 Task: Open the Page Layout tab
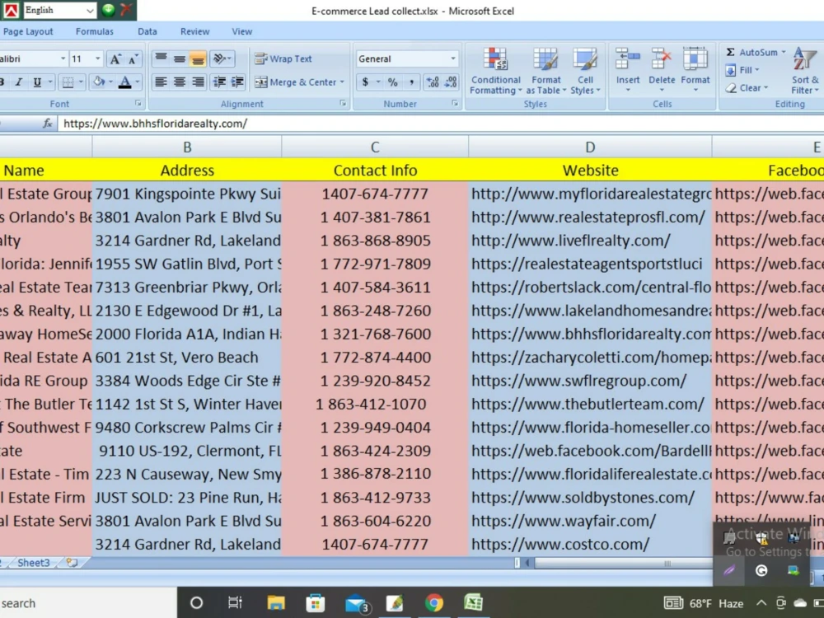click(x=28, y=31)
